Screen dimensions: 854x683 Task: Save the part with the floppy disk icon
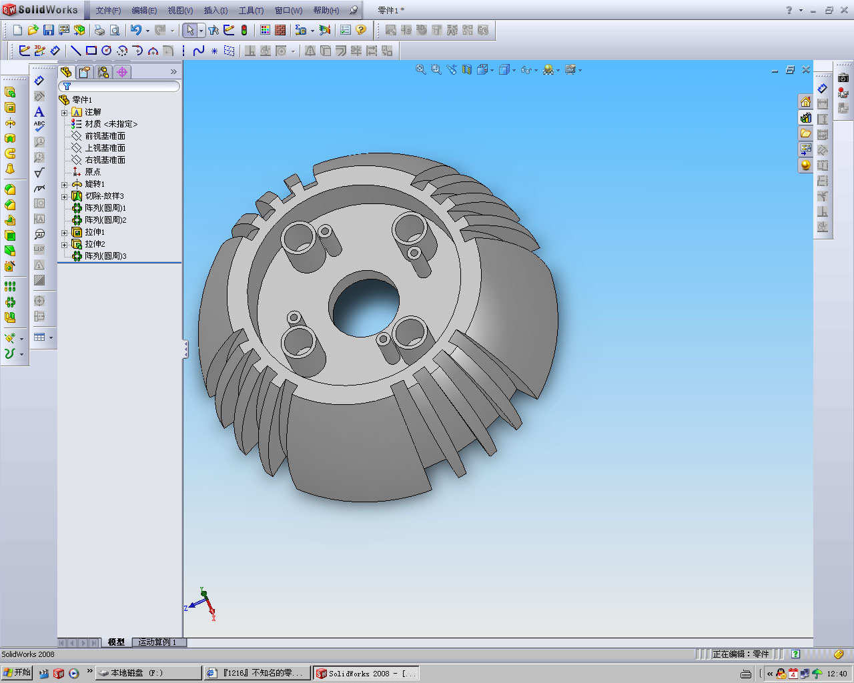(x=48, y=30)
